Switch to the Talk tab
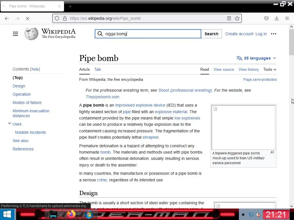The image size is (294, 220). pyautogui.click(x=98, y=69)
